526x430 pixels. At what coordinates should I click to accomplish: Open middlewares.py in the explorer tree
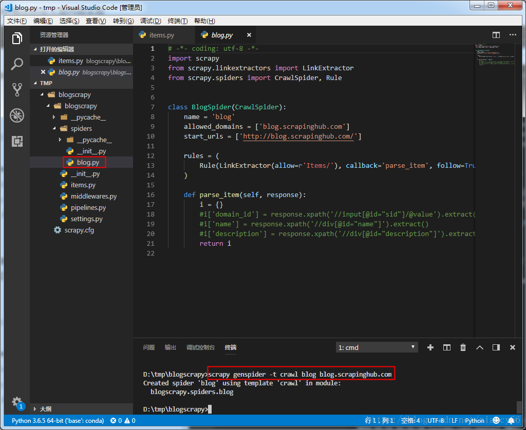tap(93, 197)
